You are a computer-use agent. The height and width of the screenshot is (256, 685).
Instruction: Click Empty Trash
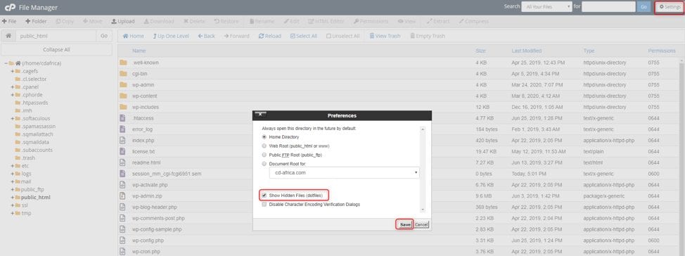pos(428,36)
